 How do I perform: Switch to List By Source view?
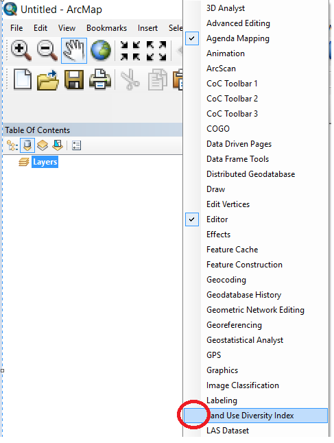27,145
